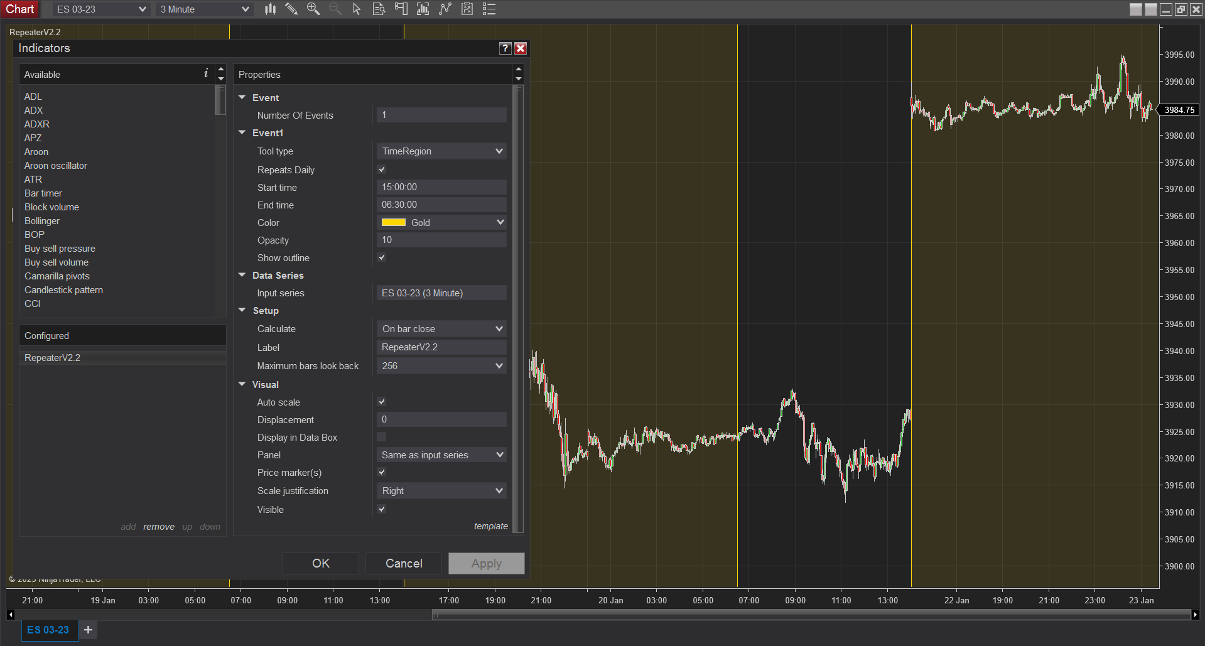
Task: Collapse the Event1 section
Action: coord(242,132)
